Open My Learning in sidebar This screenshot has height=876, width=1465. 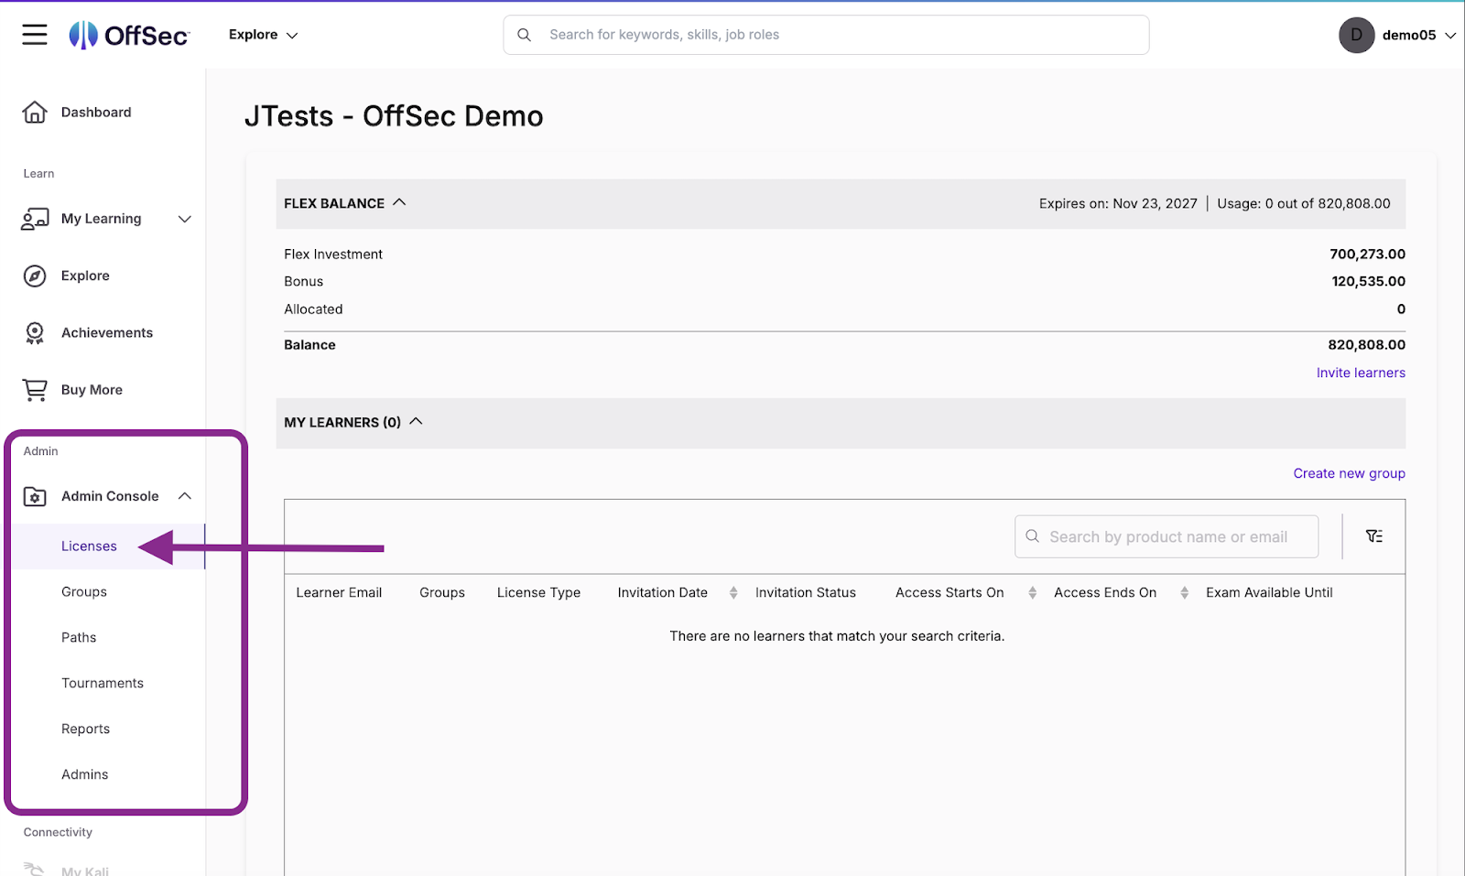[101, 219]
